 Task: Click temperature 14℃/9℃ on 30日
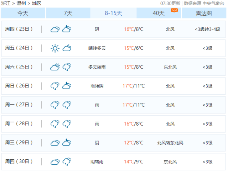[134, 161]
